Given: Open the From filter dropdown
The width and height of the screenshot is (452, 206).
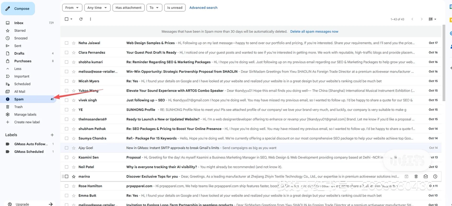Looking at the screenshot, I should (x=72, y=8).
